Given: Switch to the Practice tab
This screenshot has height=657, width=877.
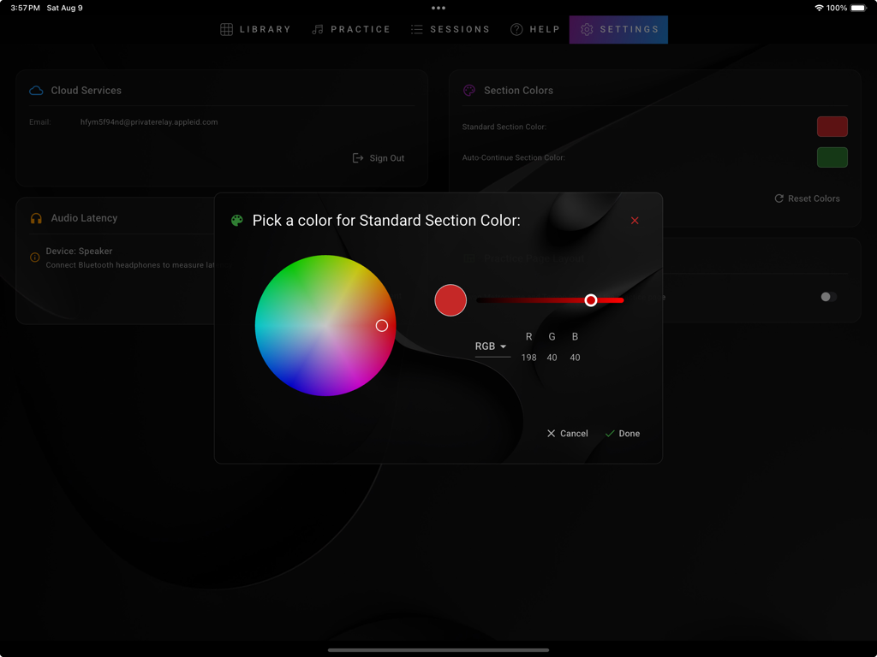Looking at the screenshot, I should tap(351, 28).
